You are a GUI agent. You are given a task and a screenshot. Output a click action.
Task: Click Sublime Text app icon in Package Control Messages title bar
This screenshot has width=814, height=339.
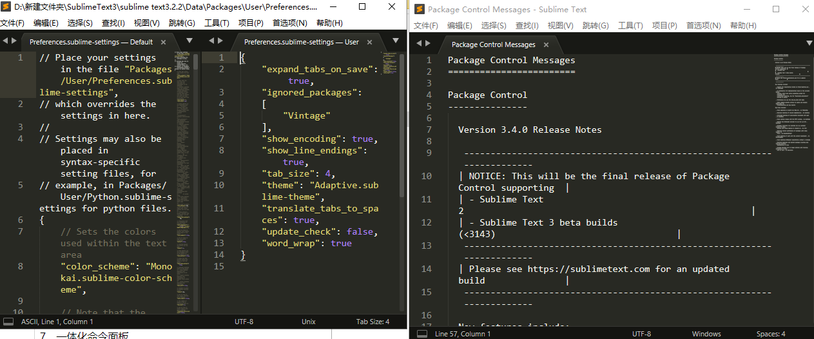(419, 9)
